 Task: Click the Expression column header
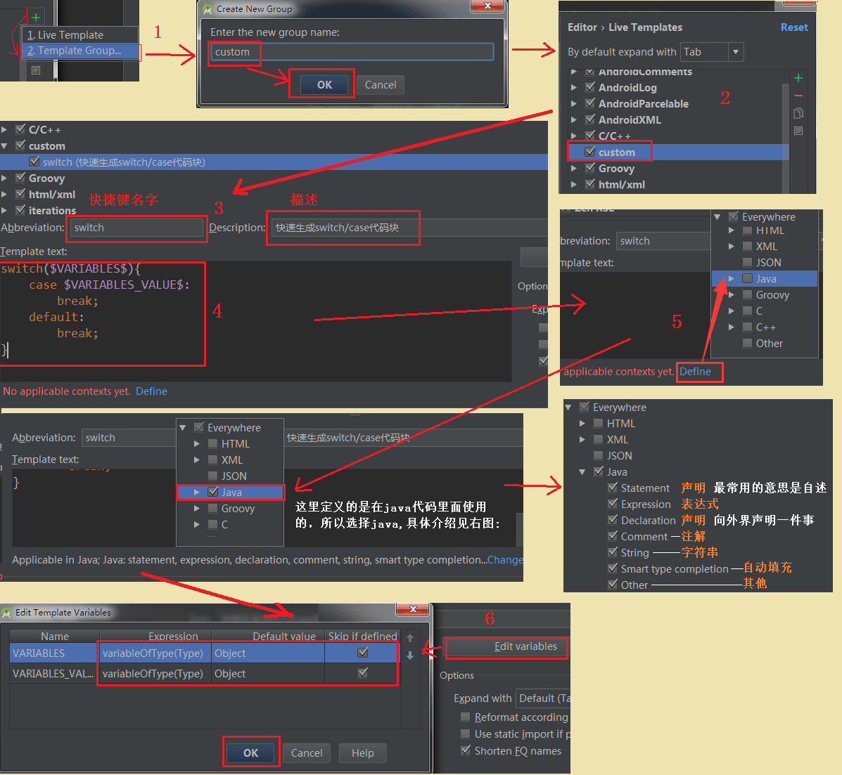[154, 636]
